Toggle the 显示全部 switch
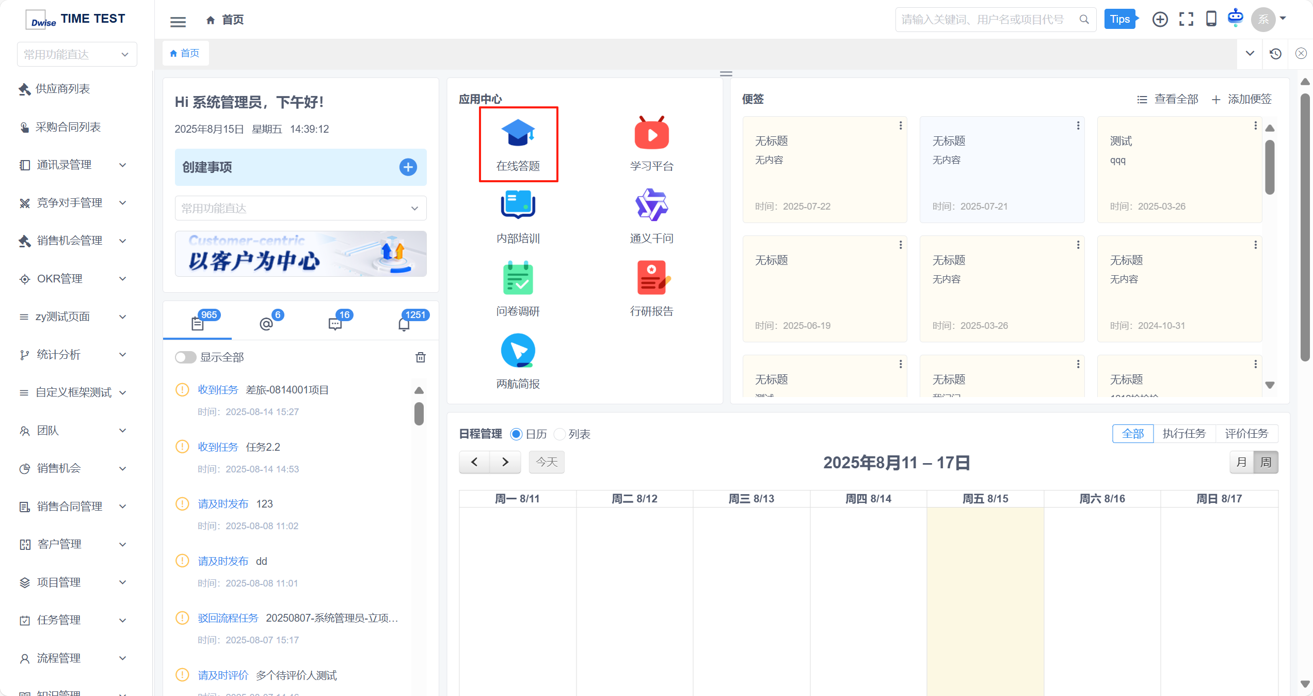 (x=185, y=357)
